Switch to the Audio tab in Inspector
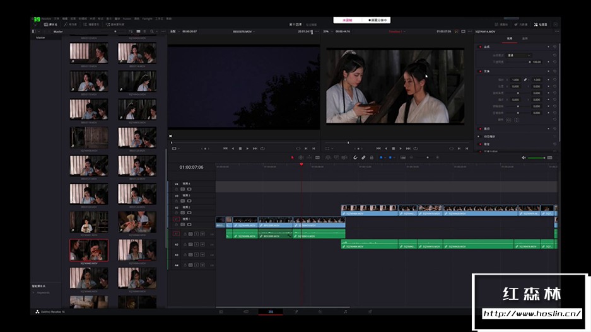The image size is (591, 332). tap(525, 38)
